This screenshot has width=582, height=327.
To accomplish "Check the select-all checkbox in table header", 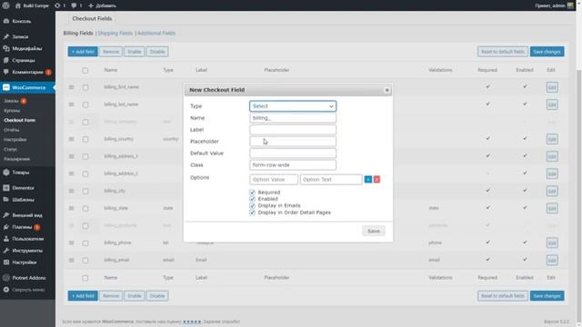I will 85,70.
